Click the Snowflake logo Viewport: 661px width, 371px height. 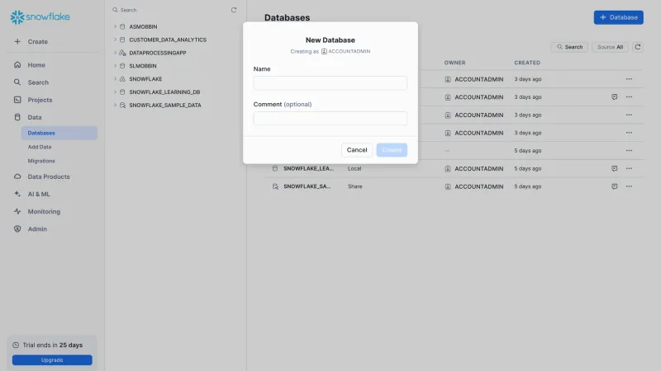tap(40, 16)
